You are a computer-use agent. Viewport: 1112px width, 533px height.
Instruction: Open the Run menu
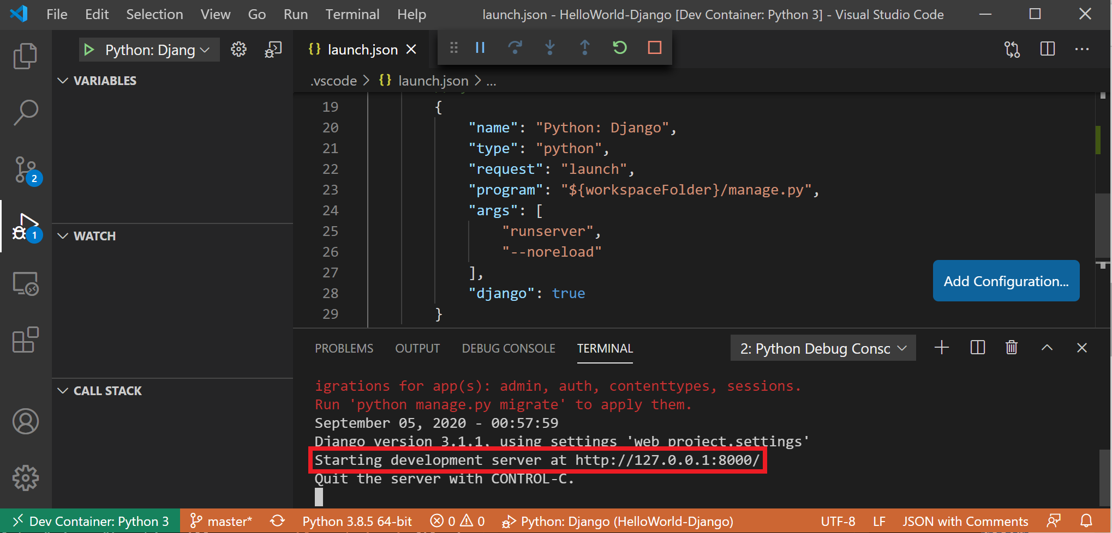coord(295,14)
